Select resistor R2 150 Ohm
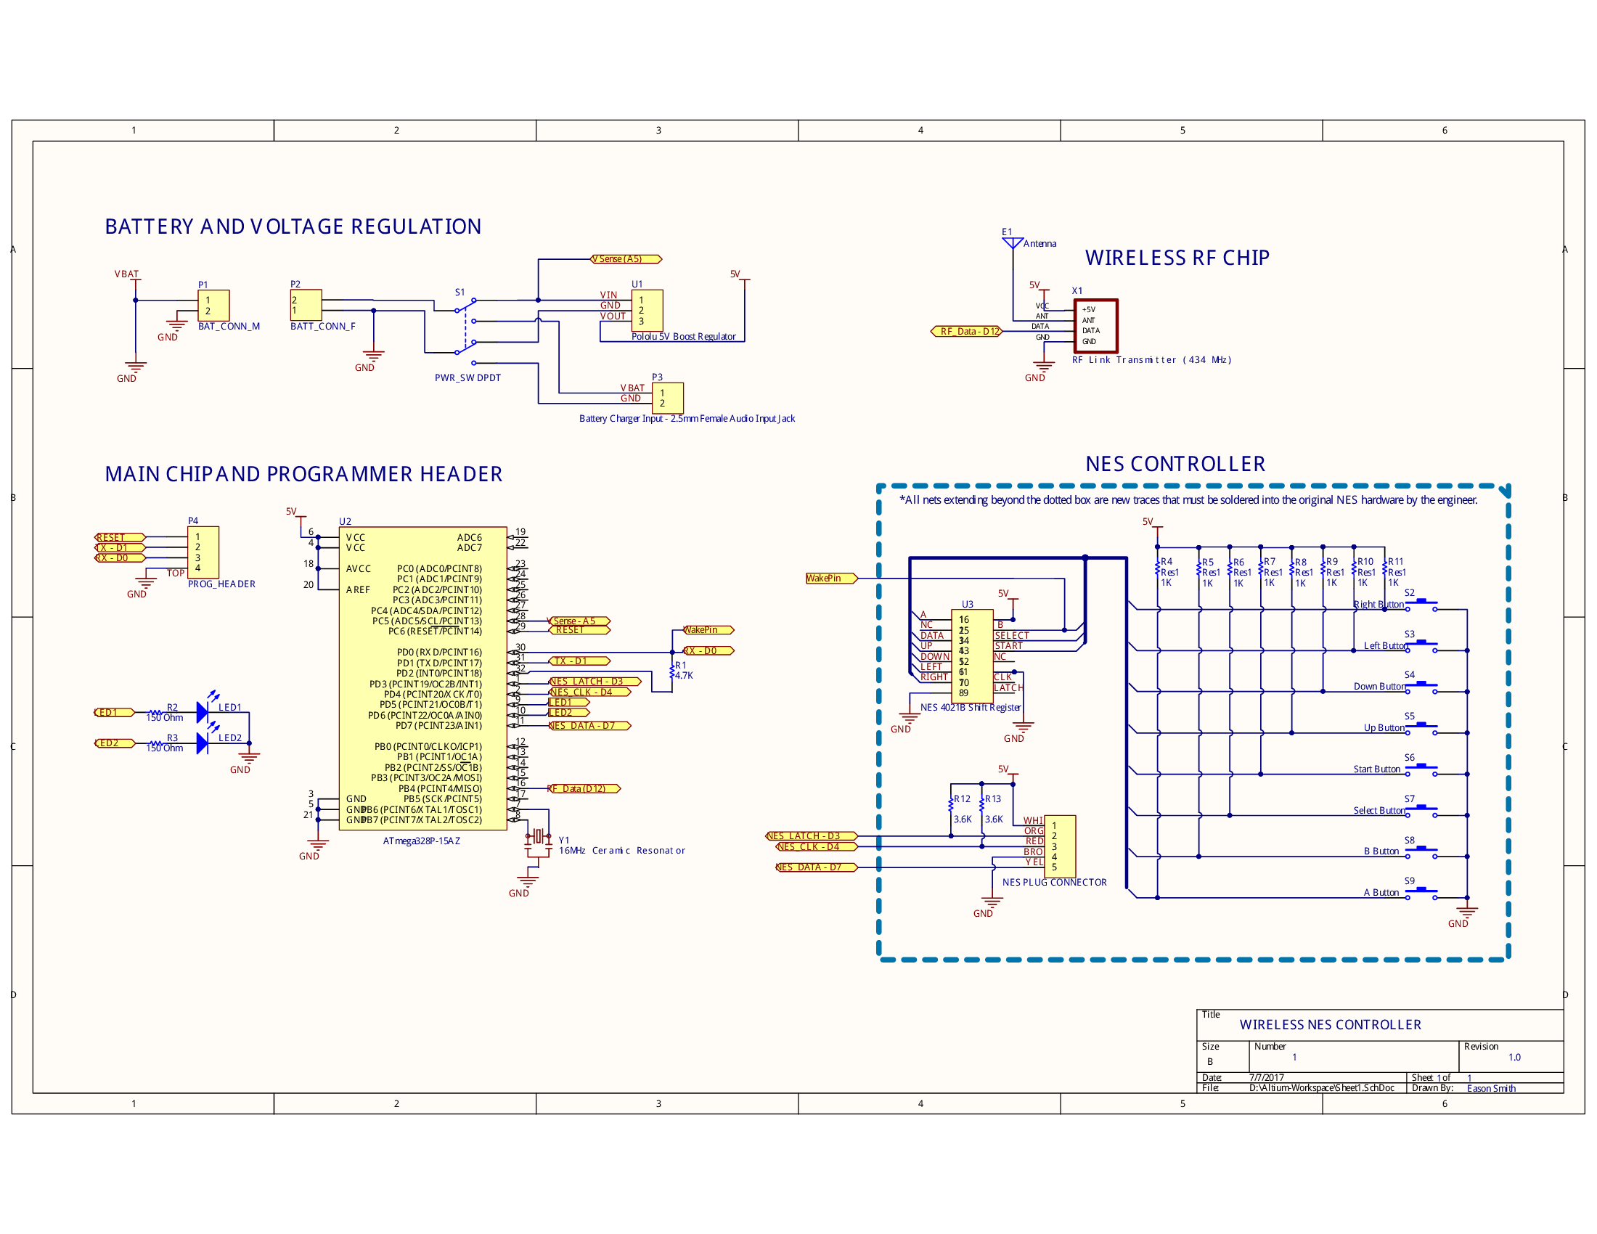This screenshot has width=1597, height=1234. 157,712
